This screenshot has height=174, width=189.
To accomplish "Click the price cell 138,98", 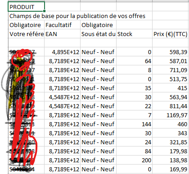I will (x=171, y=160).
